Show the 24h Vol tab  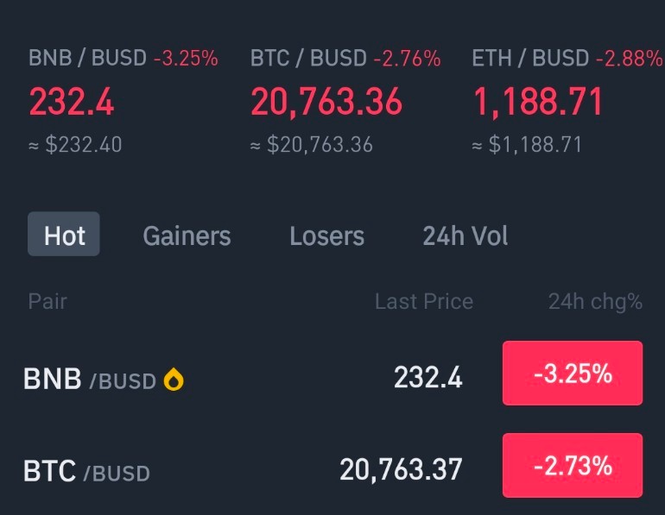click(465, 236)
